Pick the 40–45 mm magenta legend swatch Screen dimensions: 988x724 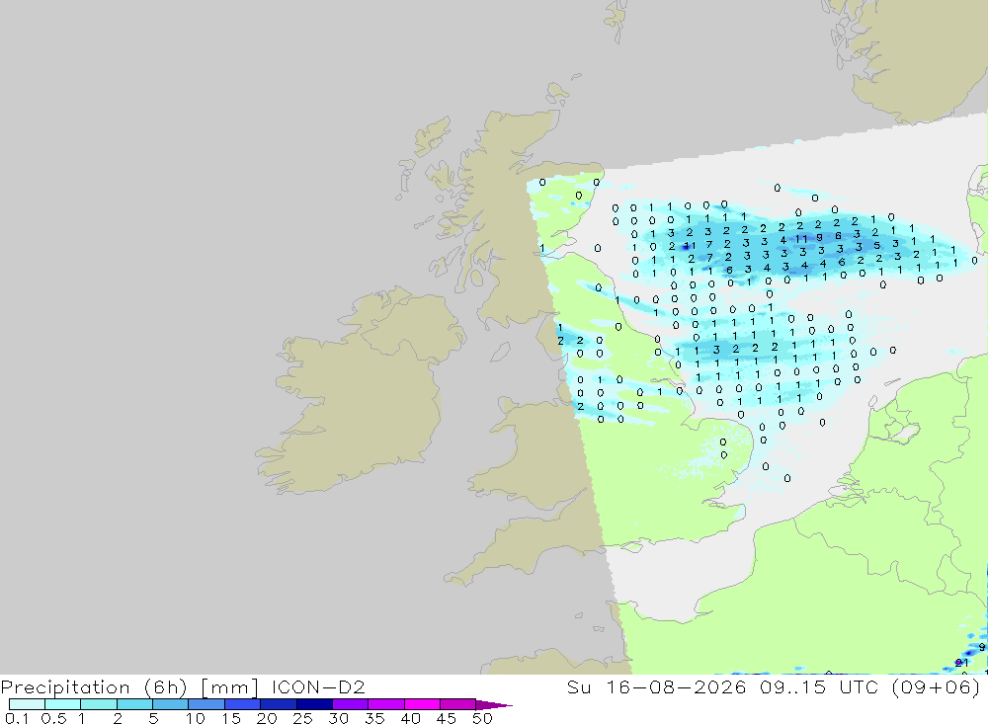(x=422, y=704)
